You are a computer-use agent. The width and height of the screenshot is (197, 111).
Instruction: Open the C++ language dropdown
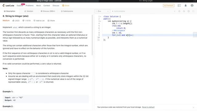click(x=102, y=11)
